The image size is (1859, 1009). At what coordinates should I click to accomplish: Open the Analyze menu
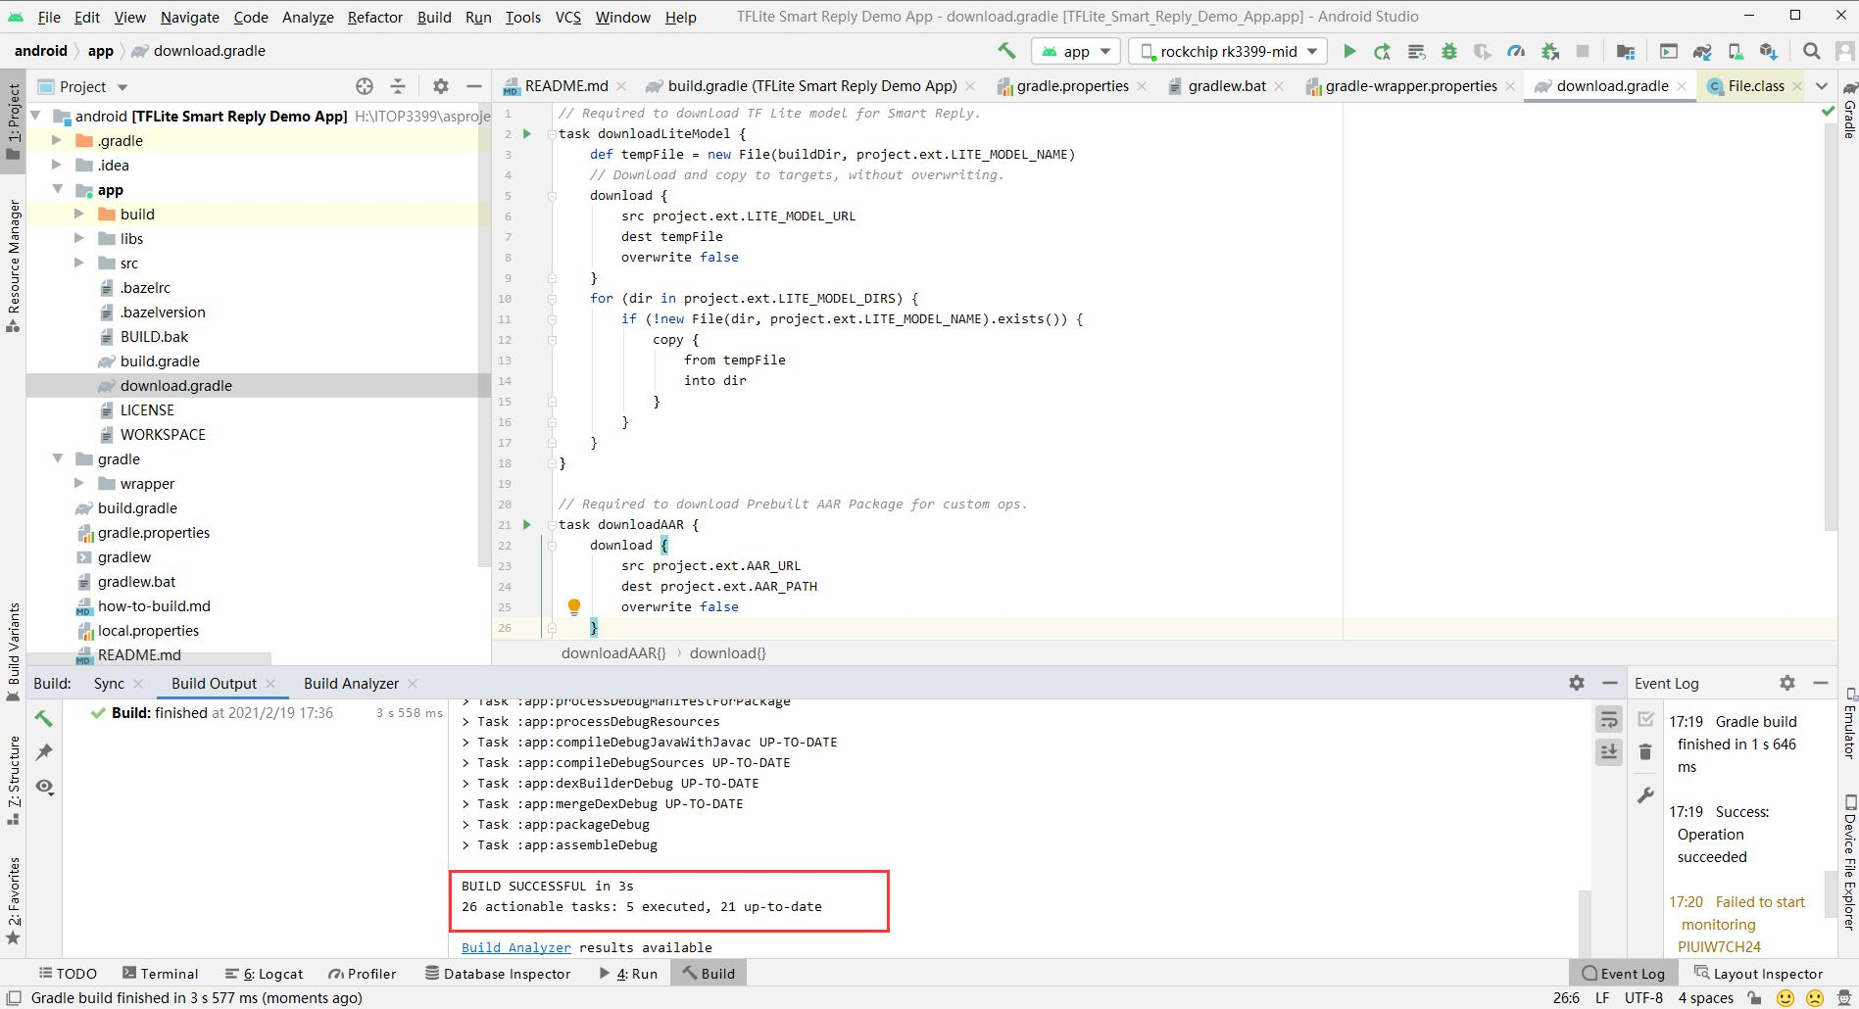click(308, 17)
